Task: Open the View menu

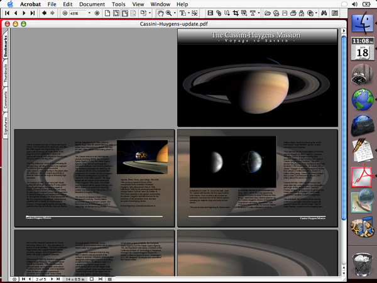Action: [x=138, y=4]
